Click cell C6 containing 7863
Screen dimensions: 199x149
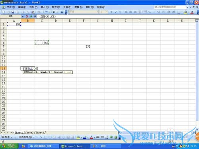tap(42, 43)
